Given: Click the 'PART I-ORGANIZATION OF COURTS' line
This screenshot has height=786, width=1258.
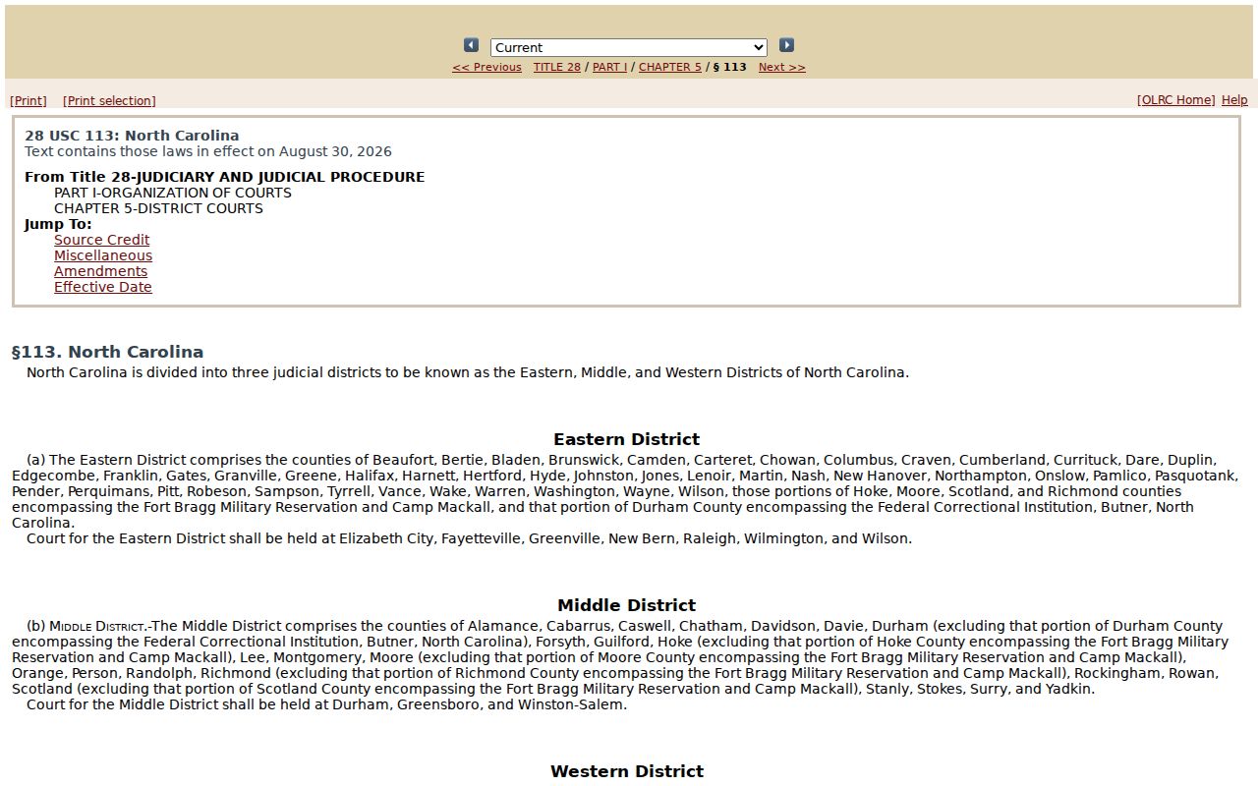Looking at the screenshot, I should coord(173,193).
